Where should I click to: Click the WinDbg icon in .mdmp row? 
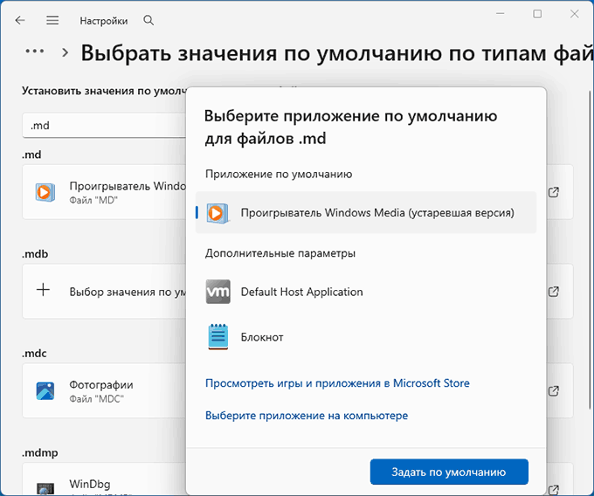click(x=45, y=488)
